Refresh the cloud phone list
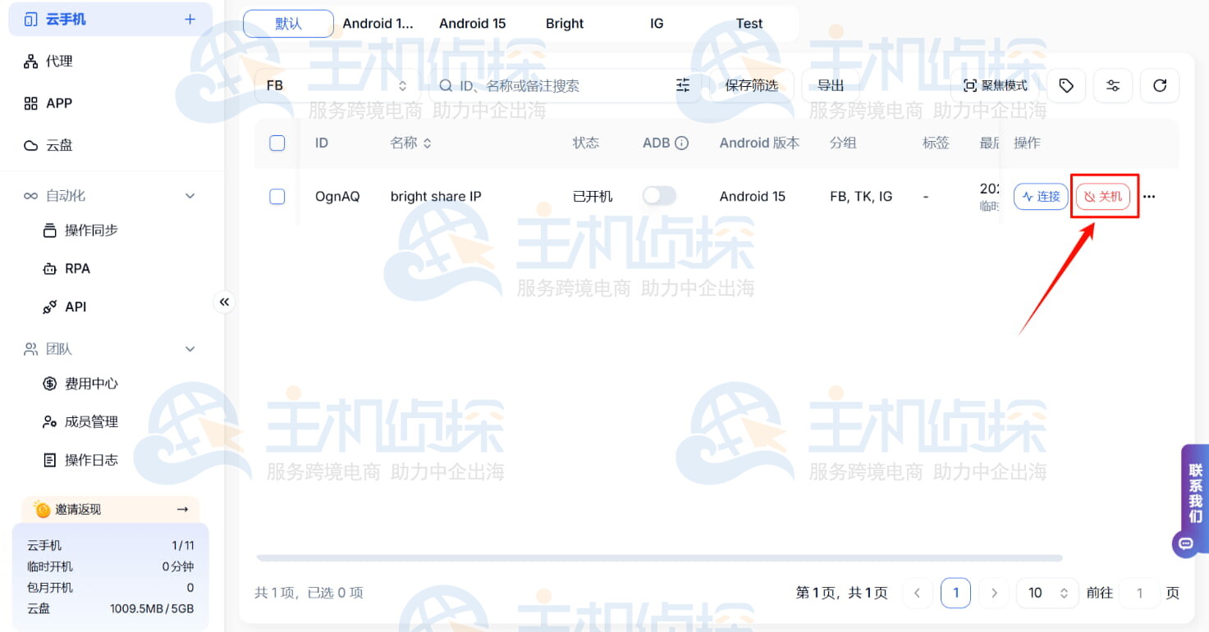 click(x=1160, y=85)
